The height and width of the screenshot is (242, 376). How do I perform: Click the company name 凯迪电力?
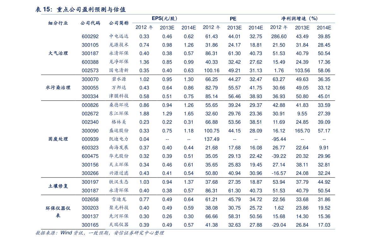(119, 139)
